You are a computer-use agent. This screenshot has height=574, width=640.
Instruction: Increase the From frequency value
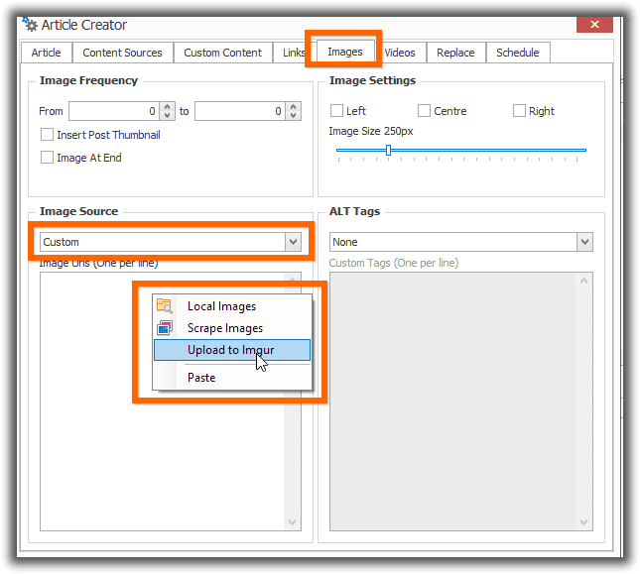click(167, 106)
